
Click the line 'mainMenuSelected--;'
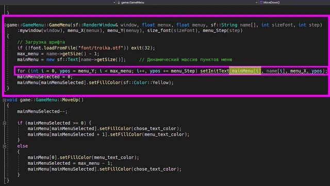pyautogui.click(x=42, y=112)
